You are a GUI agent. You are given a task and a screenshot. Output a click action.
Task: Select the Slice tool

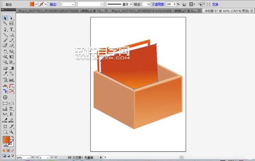click(x=11, y=126)
